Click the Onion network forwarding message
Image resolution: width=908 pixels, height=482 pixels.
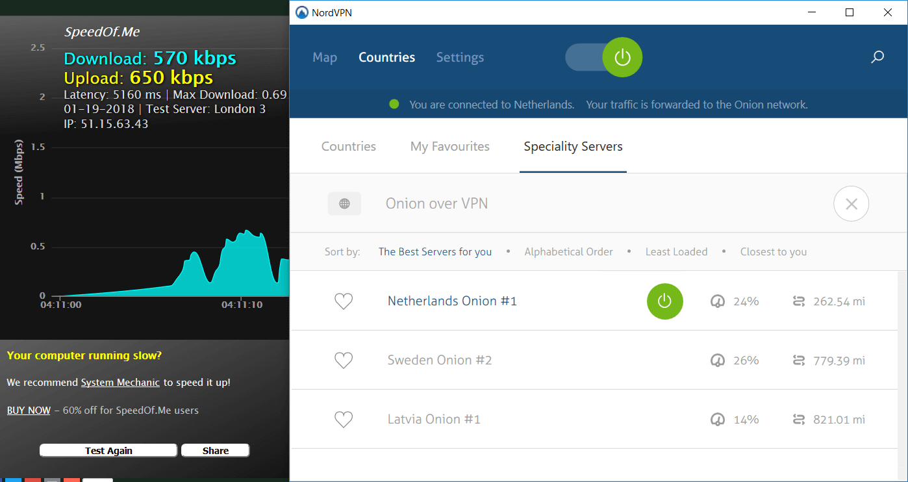(697, 105)
